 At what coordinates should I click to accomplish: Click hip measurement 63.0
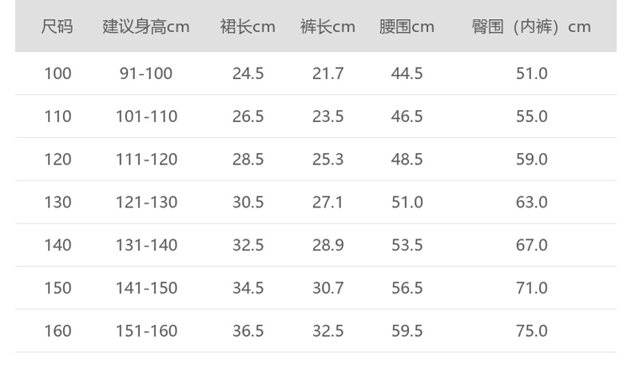pos(531,203)
